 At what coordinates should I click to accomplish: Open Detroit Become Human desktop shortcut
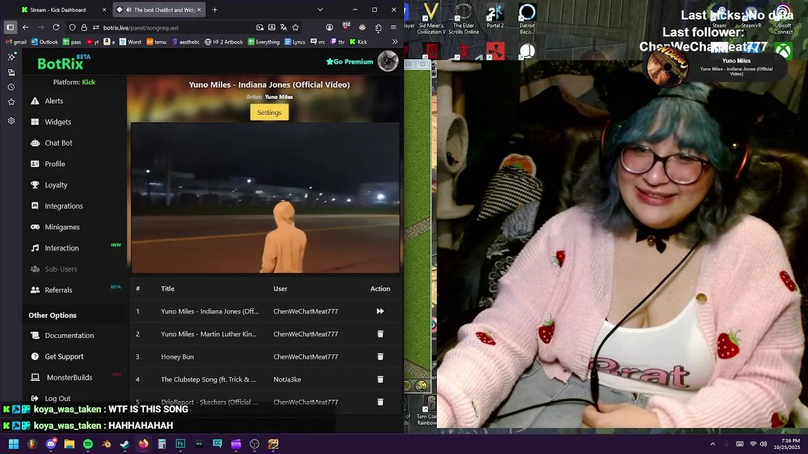click(x=527, y=19)
